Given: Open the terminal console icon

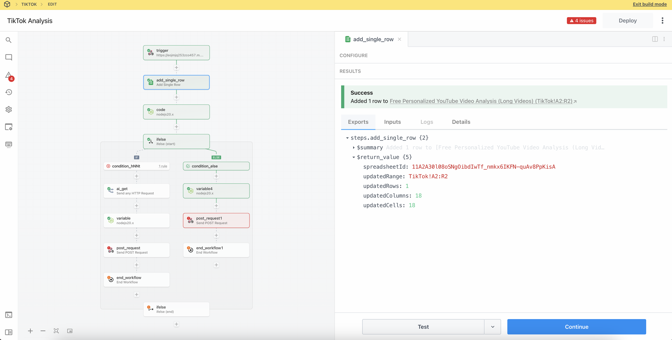Looking at the screenshot, I should (9, 315).
